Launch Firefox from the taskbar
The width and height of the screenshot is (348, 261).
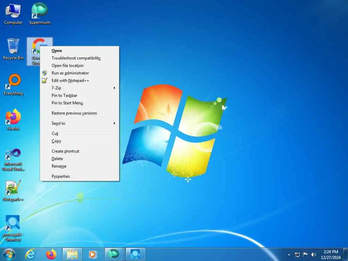click(x=51, y=254)
